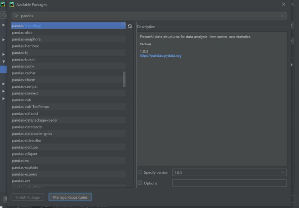
Task: Select pandas-bamboo in the package list
Action: coord(68,46)
